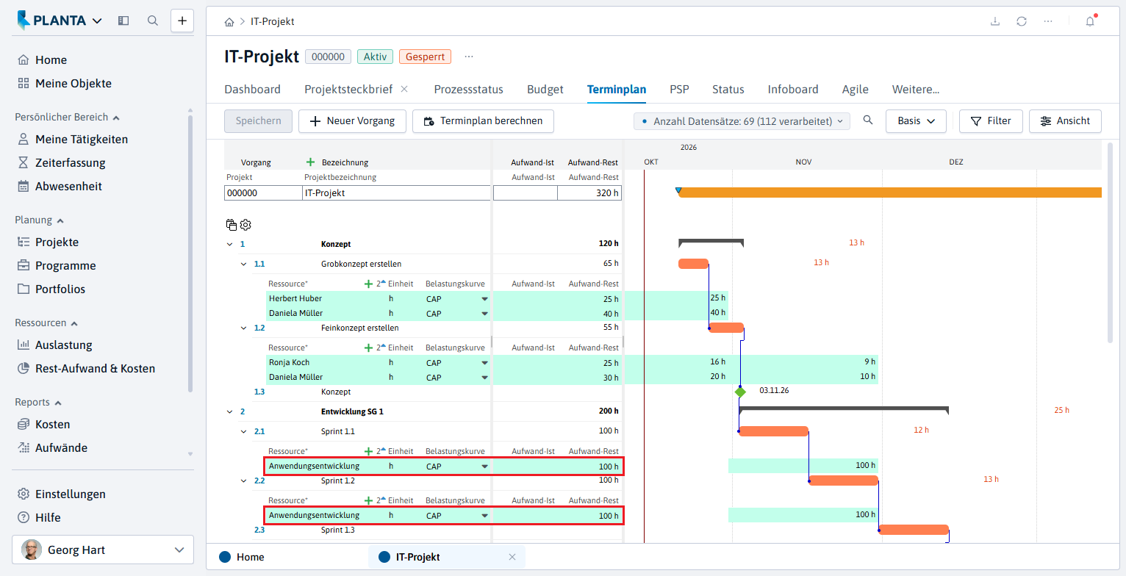1126x576 pixels.
Task: Open the Basis dropdown
Action: tap(916, 121)
